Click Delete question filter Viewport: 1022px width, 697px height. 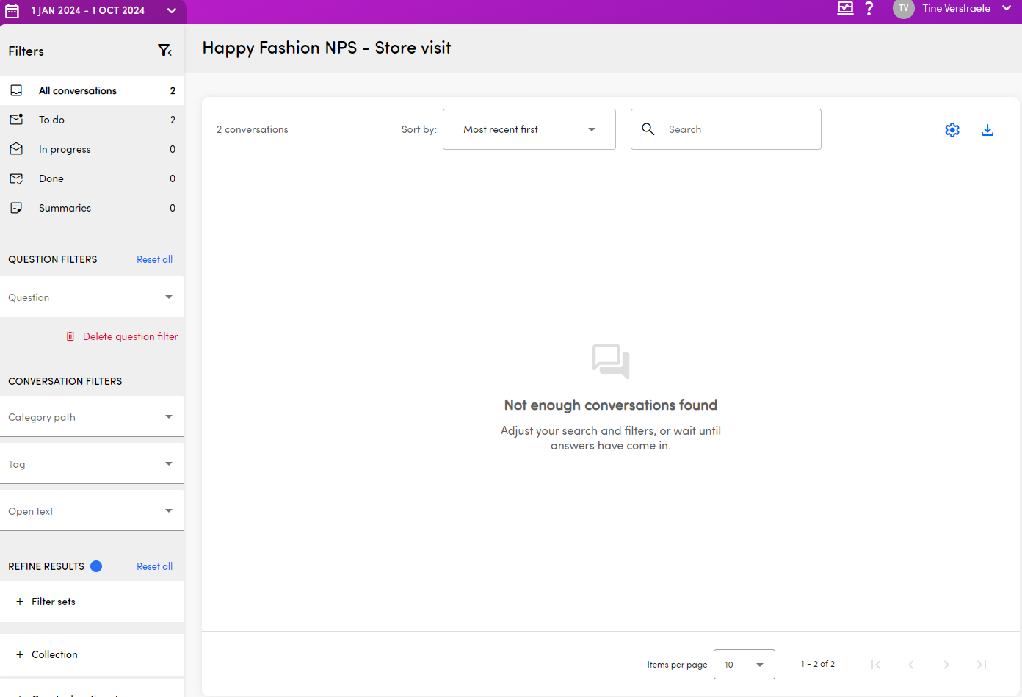(131, 336)
